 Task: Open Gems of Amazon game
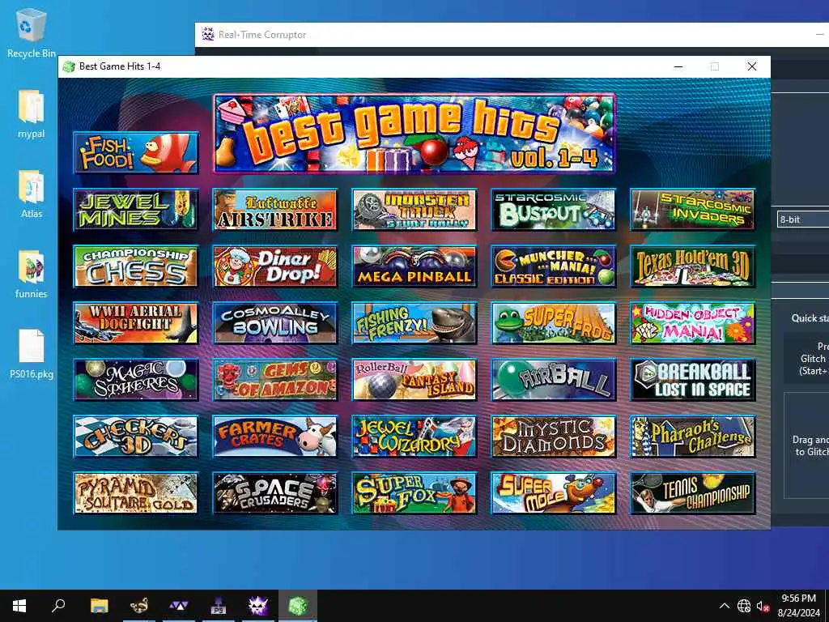[x=275, y=380]
